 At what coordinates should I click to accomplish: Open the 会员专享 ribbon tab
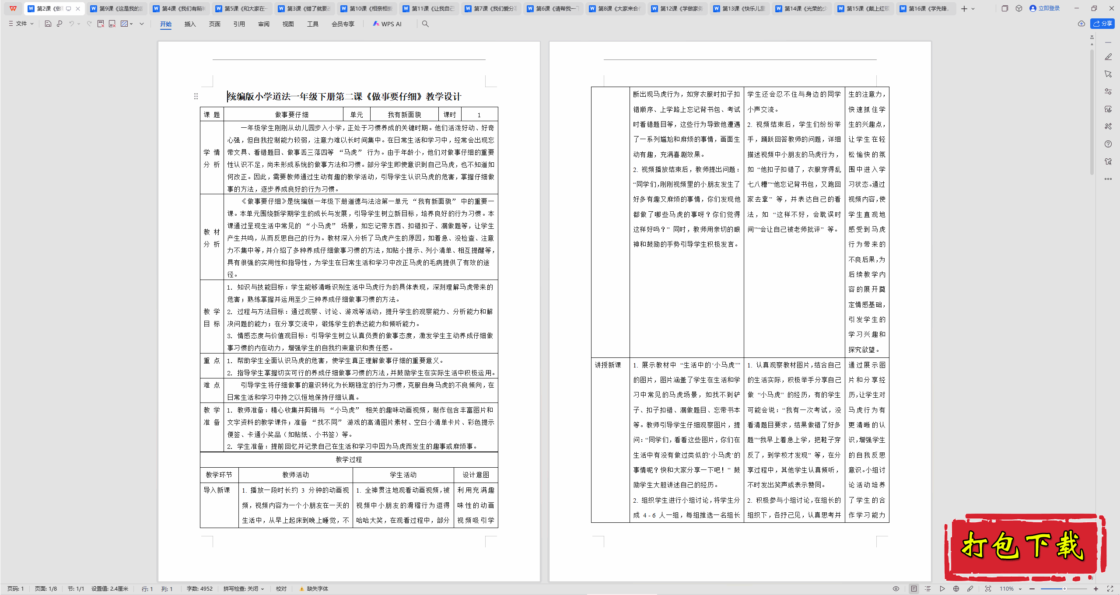point(343,24)
